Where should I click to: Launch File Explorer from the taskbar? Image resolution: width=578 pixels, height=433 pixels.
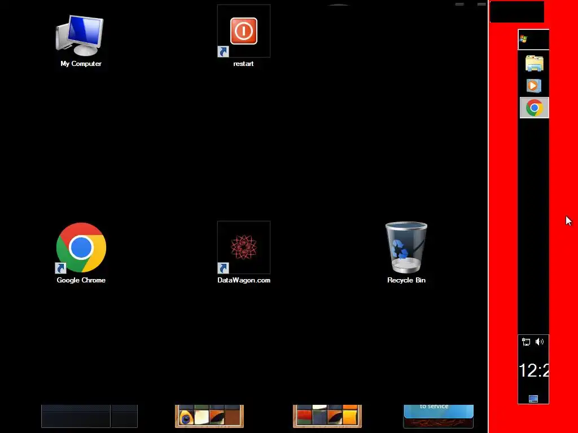click(534, 63)
